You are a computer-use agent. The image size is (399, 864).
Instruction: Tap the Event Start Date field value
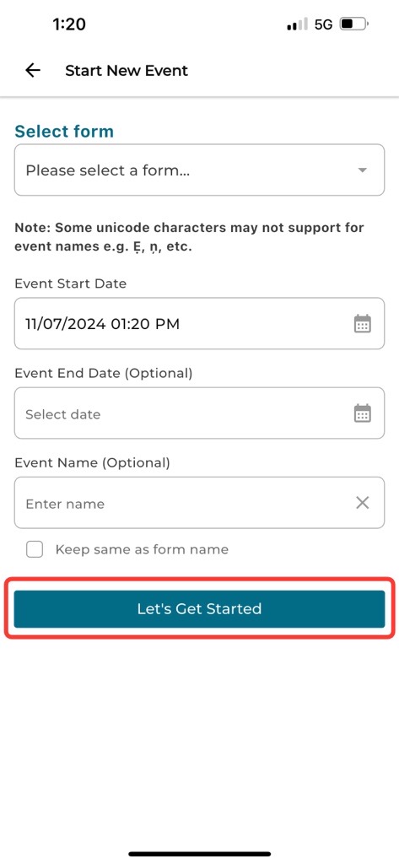click(103, 323)
